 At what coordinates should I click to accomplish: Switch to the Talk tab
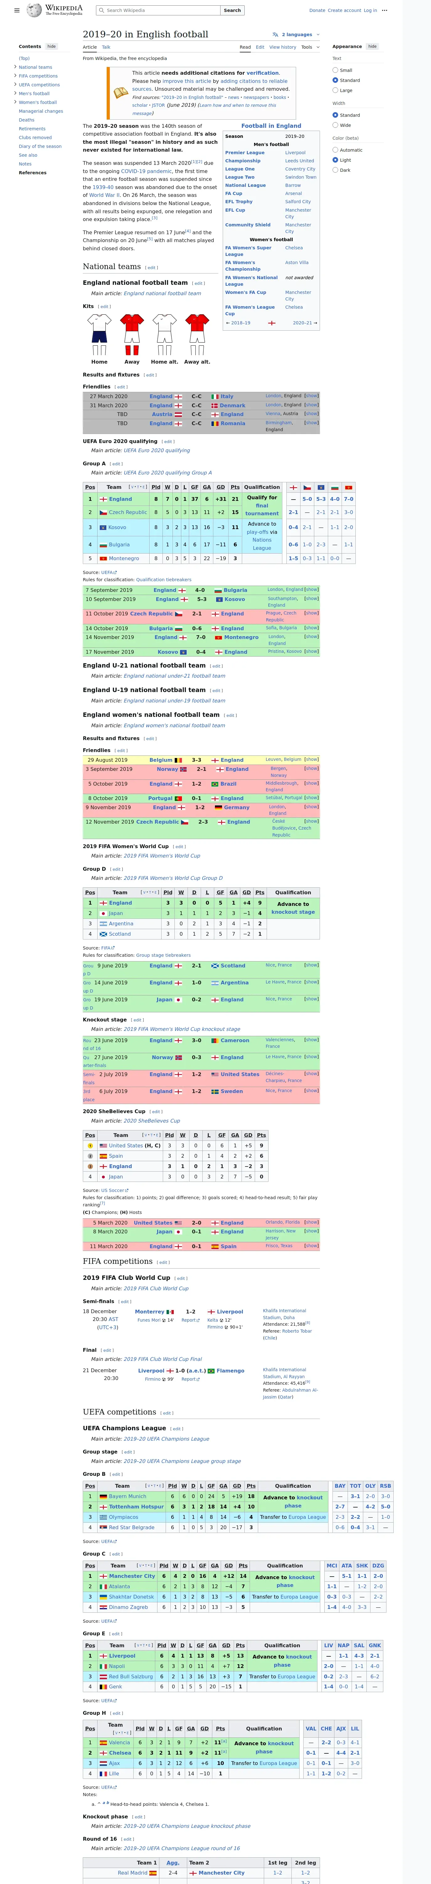pos(106,47)
